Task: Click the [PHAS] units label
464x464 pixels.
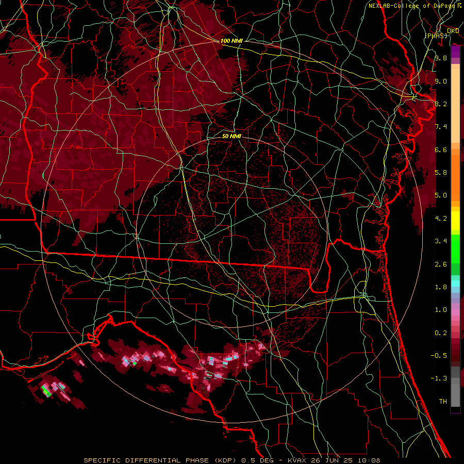Action: (x=436, y=36)
